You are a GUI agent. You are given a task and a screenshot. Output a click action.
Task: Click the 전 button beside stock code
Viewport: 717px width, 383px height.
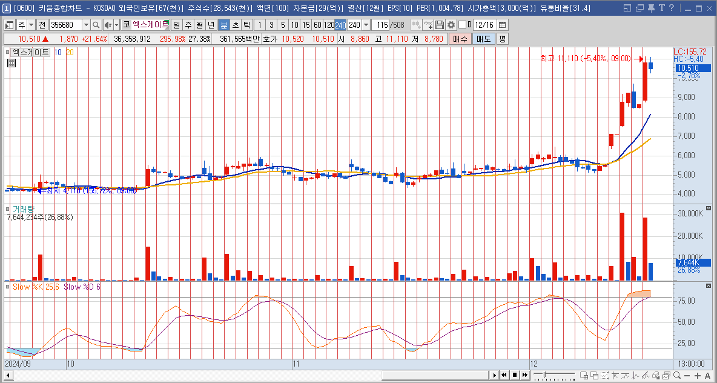point(42,25)
